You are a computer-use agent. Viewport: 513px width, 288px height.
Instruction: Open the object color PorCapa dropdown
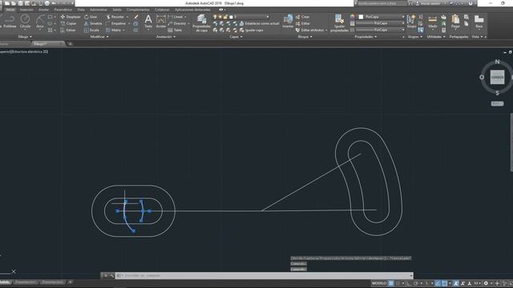tap(382, 17)
